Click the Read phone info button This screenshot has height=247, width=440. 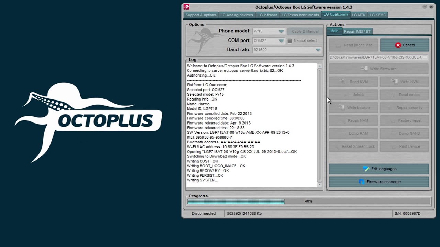tap(353, 45)
